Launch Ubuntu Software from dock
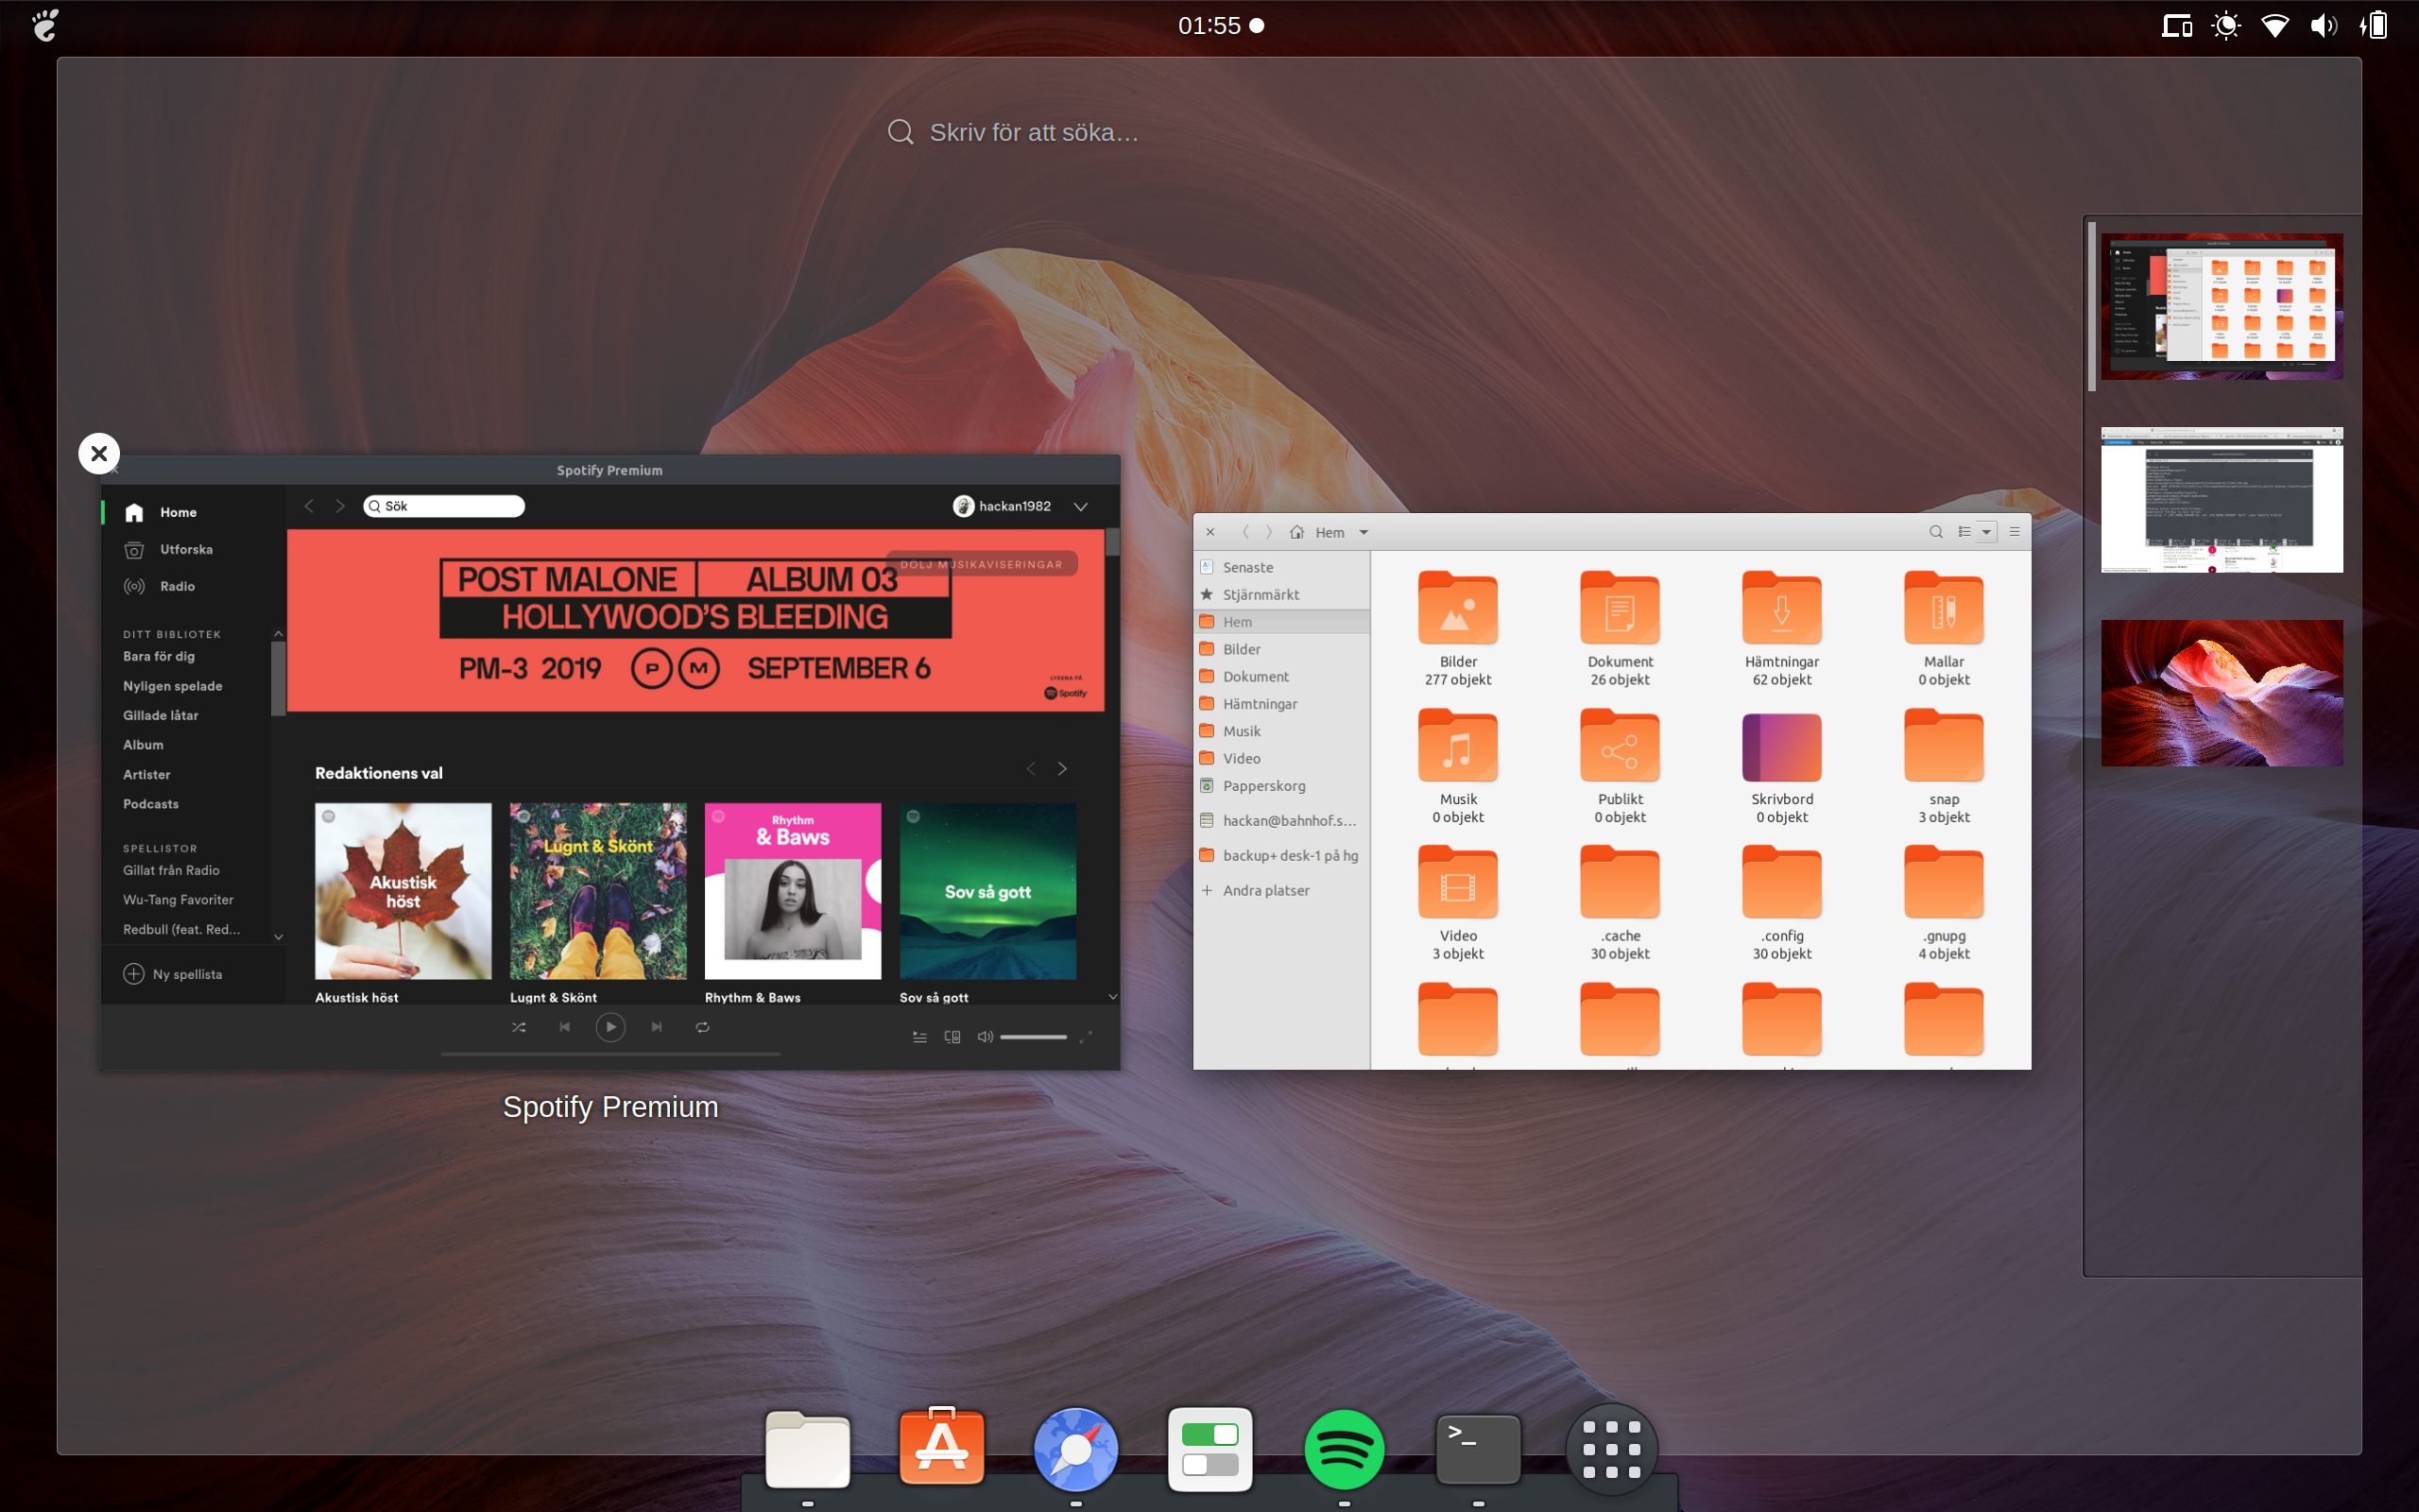Viewport: 2419px width, 1512px height. [x=941, y=1448]
